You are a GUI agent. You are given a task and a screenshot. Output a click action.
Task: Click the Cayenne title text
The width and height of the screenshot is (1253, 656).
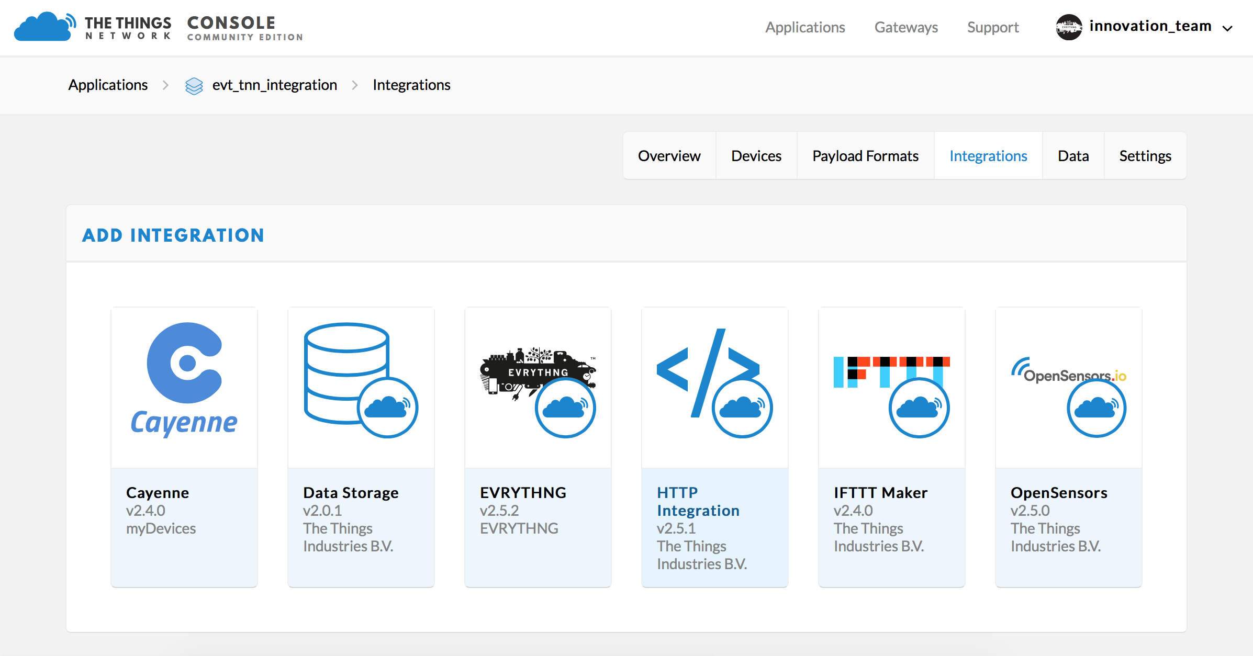[x=158, y=493]
